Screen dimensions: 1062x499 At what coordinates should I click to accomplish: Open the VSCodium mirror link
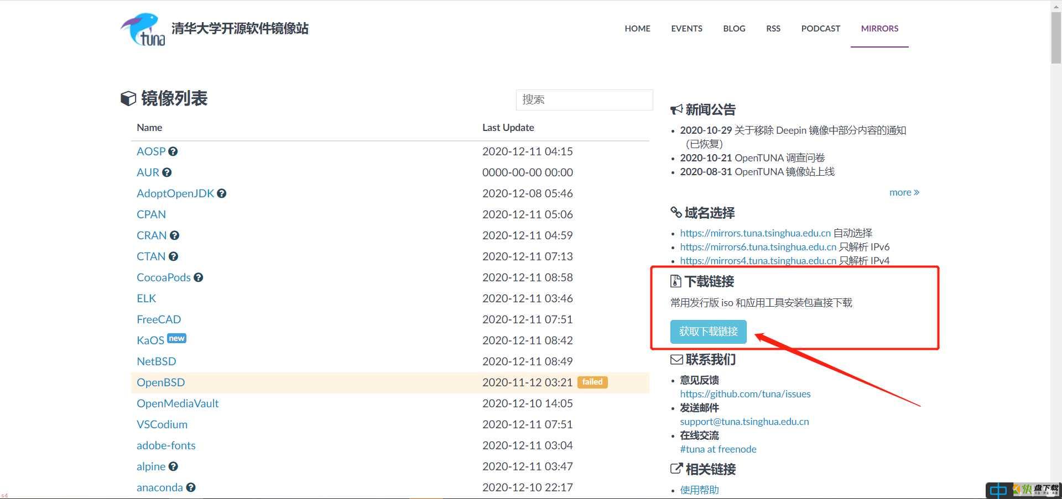pos(162,424)
